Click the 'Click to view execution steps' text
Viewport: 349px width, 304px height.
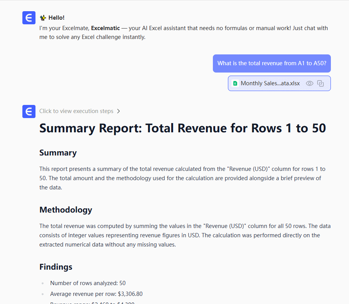[76, 111]
